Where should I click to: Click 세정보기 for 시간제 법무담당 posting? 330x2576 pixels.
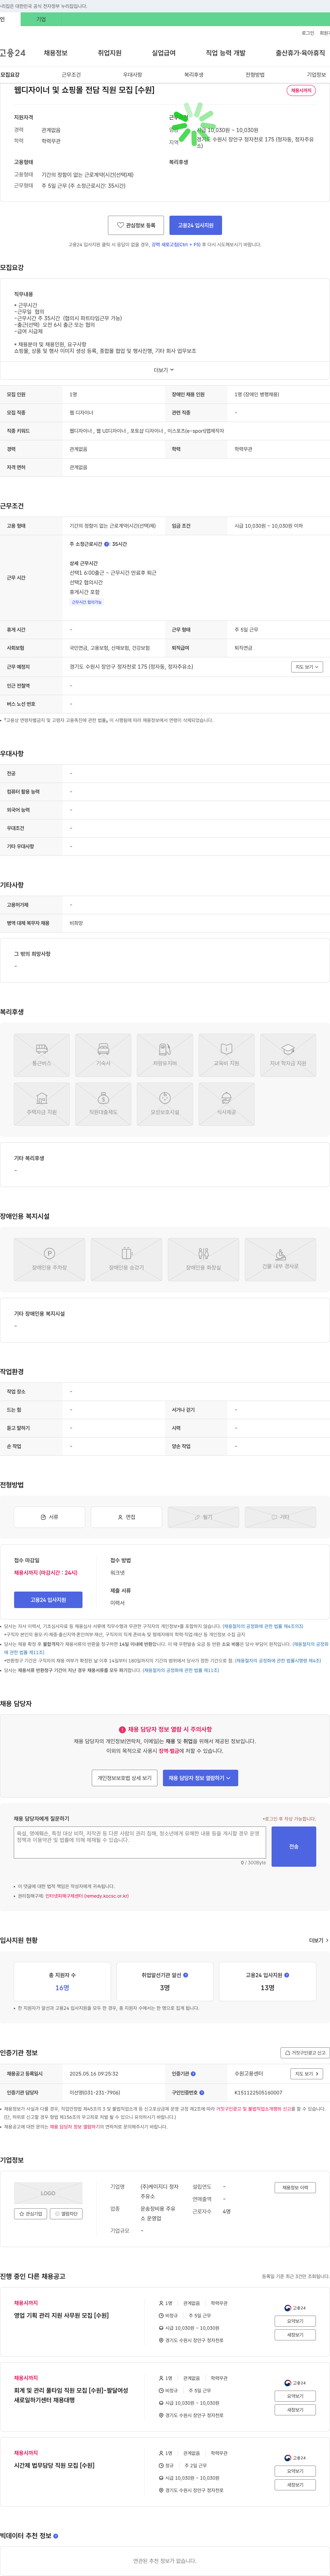click(x=295, y=2485)
